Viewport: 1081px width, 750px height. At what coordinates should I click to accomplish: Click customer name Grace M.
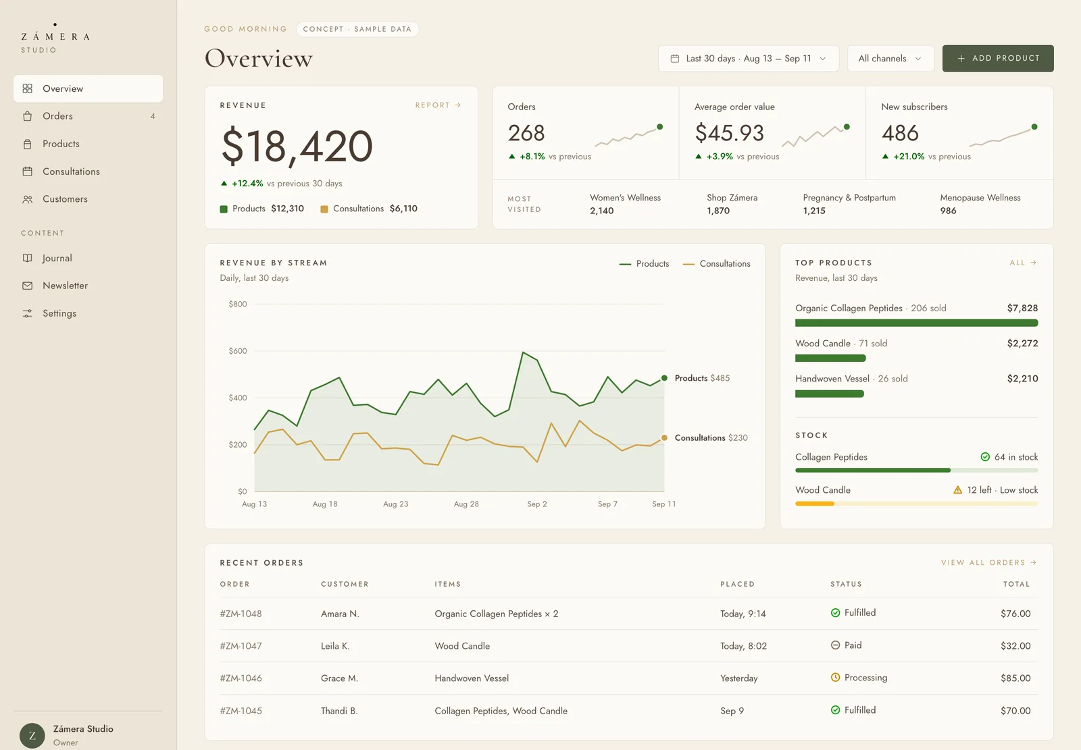[x=339, y=678]
